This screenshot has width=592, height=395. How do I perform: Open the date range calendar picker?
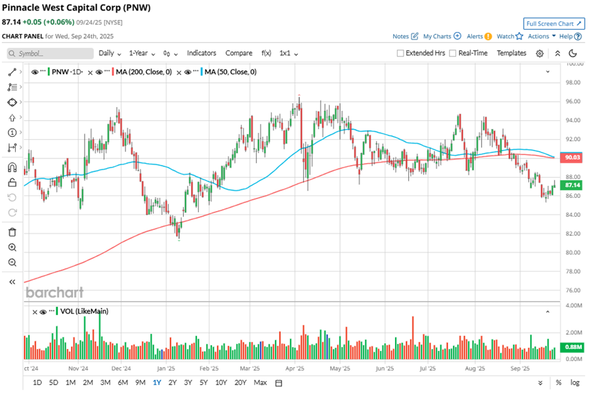pyautogui.click(x=279, y=383)
